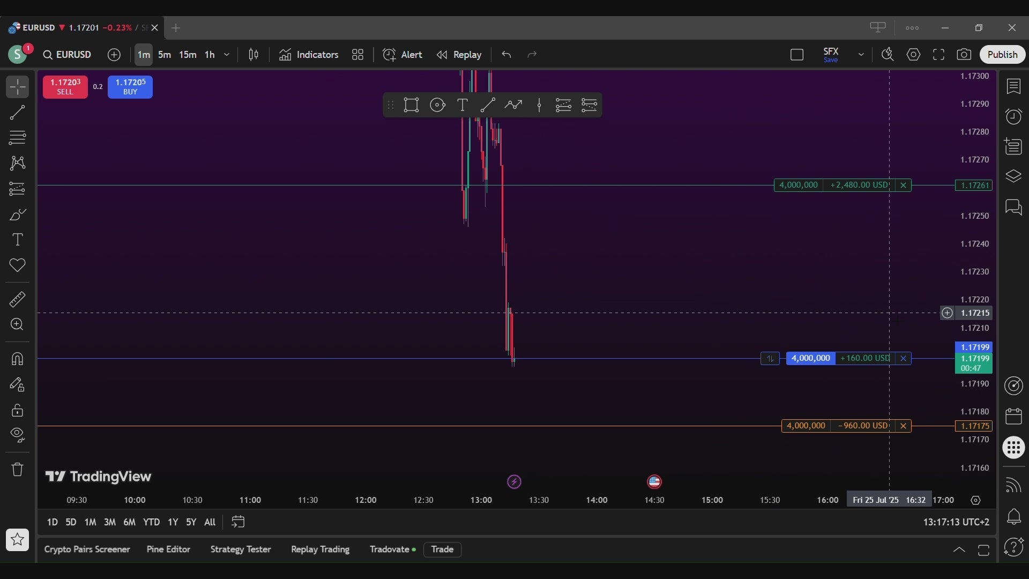
Task: Toggle stay in drawing mode
Action: 17,384
